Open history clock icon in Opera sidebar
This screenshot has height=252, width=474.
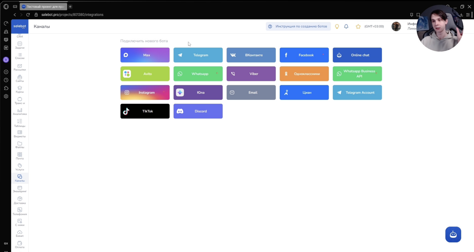coord(6,80)
